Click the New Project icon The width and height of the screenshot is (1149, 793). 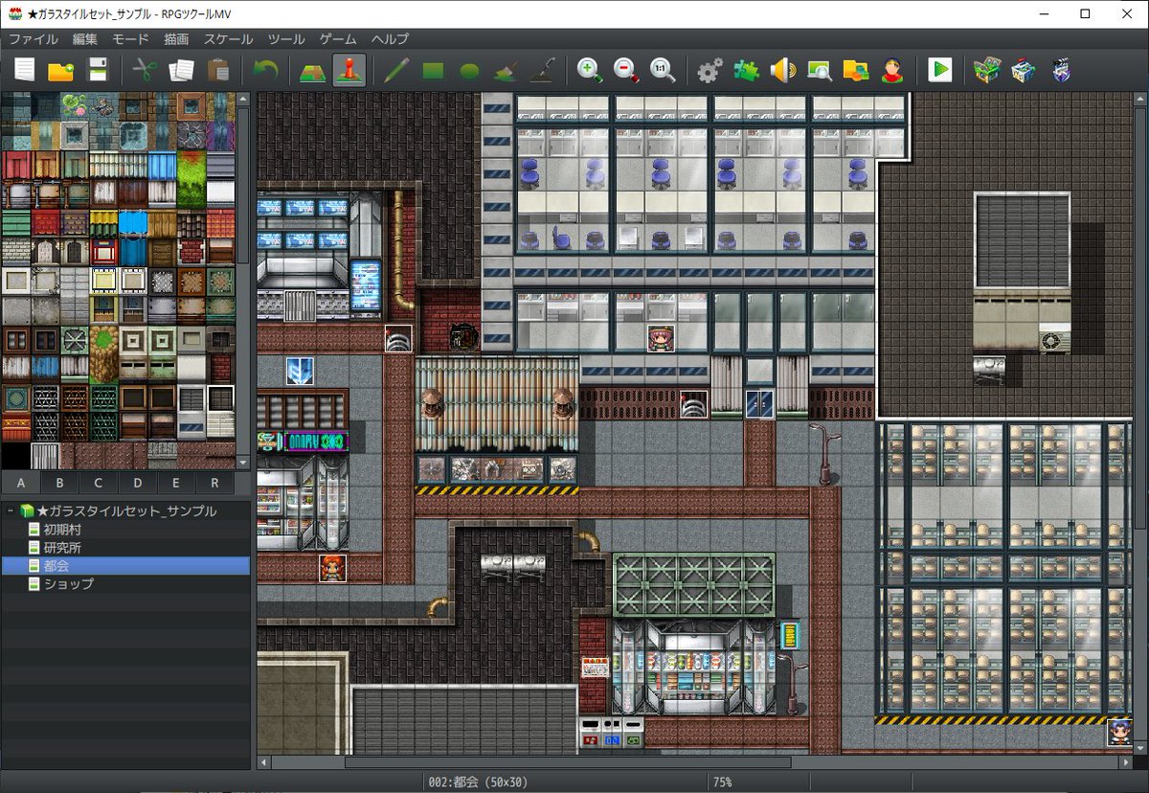pos(24,70)
